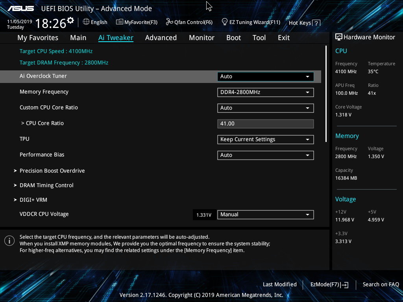Click Target DRAM Frequency : 2800MHz text
The height and width of the screenshot is (302, 403).
[x=64, y=63]
